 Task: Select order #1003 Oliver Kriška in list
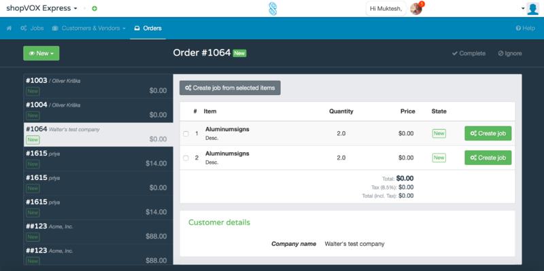click(x=98, y=86)
